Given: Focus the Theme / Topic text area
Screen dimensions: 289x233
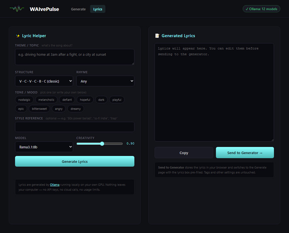Looking at the screenshot, I should point(75,57).
